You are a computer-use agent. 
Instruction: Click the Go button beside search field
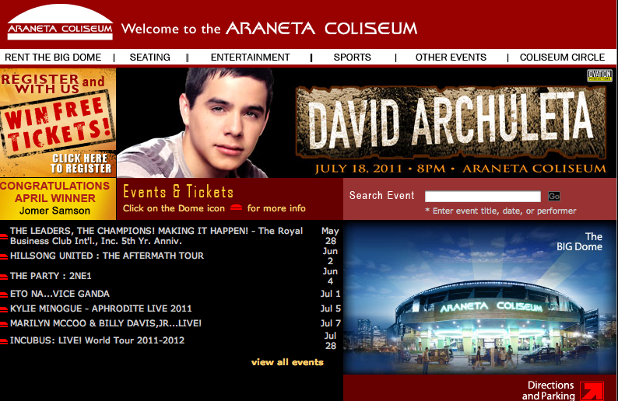click(553, 196)
